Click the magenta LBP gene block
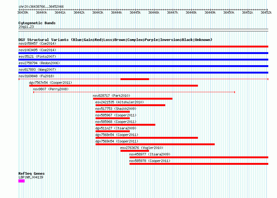This screenshot has height=198, width=277. 21,181
